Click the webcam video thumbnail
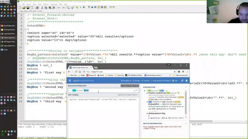Screen dimensions: 248x139 point(227,12)
